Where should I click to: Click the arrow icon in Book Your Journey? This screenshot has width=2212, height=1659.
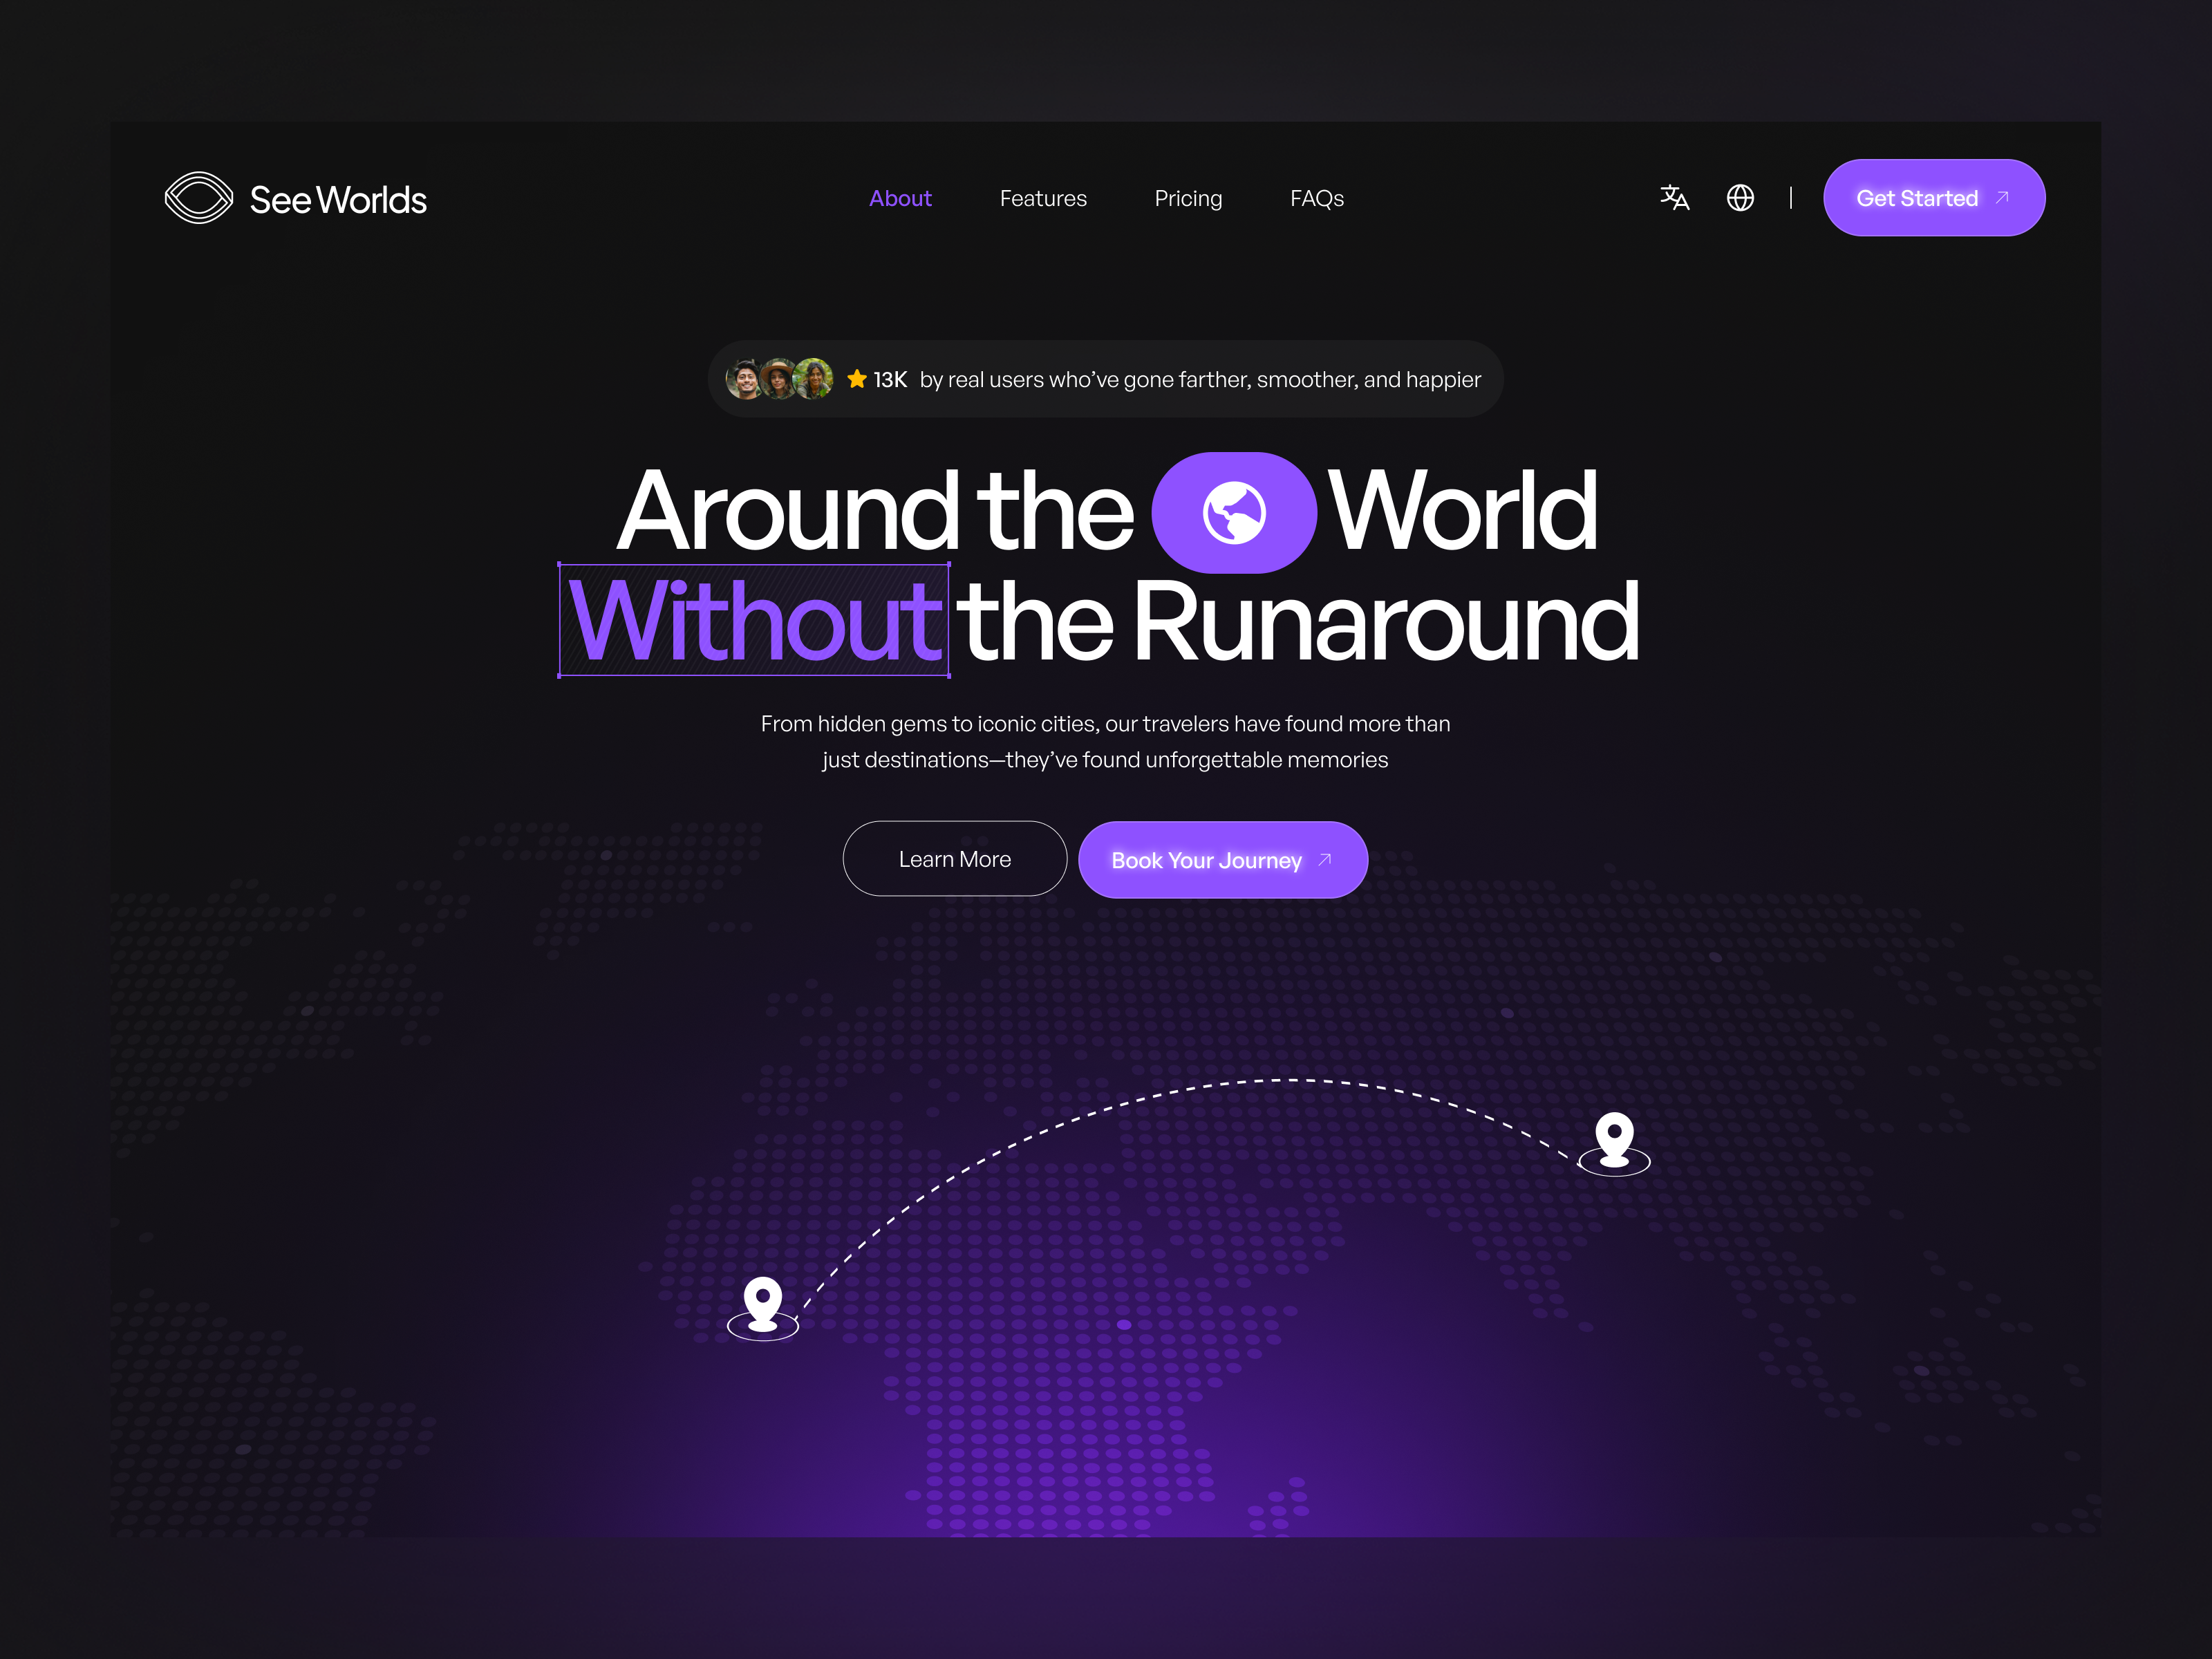1325,859
